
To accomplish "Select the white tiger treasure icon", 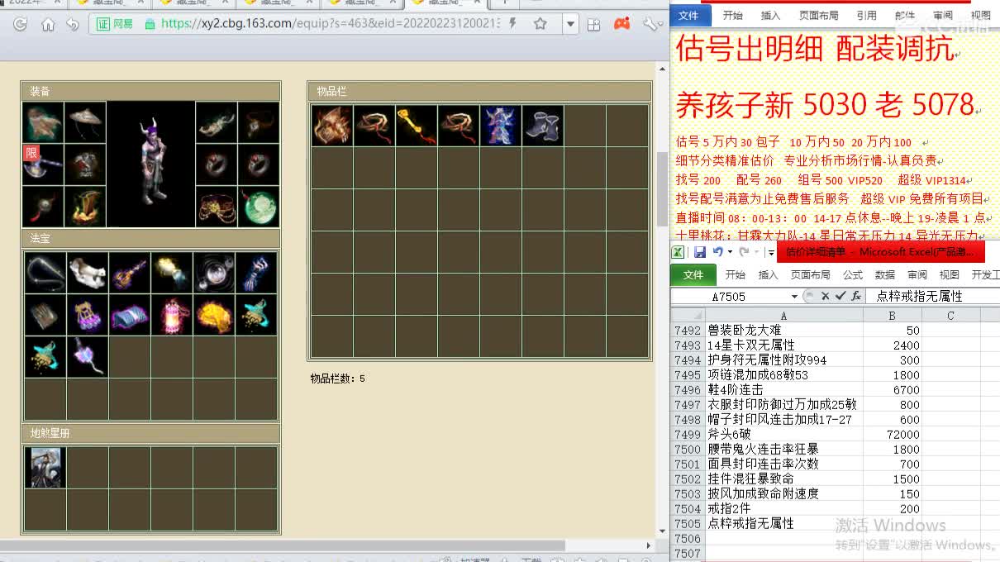I will click(88, 273).
